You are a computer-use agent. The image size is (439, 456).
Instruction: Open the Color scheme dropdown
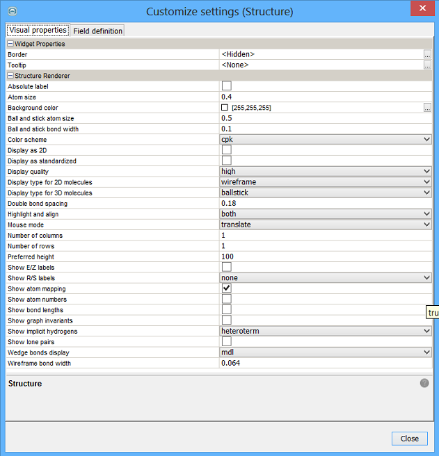[426, 140]
